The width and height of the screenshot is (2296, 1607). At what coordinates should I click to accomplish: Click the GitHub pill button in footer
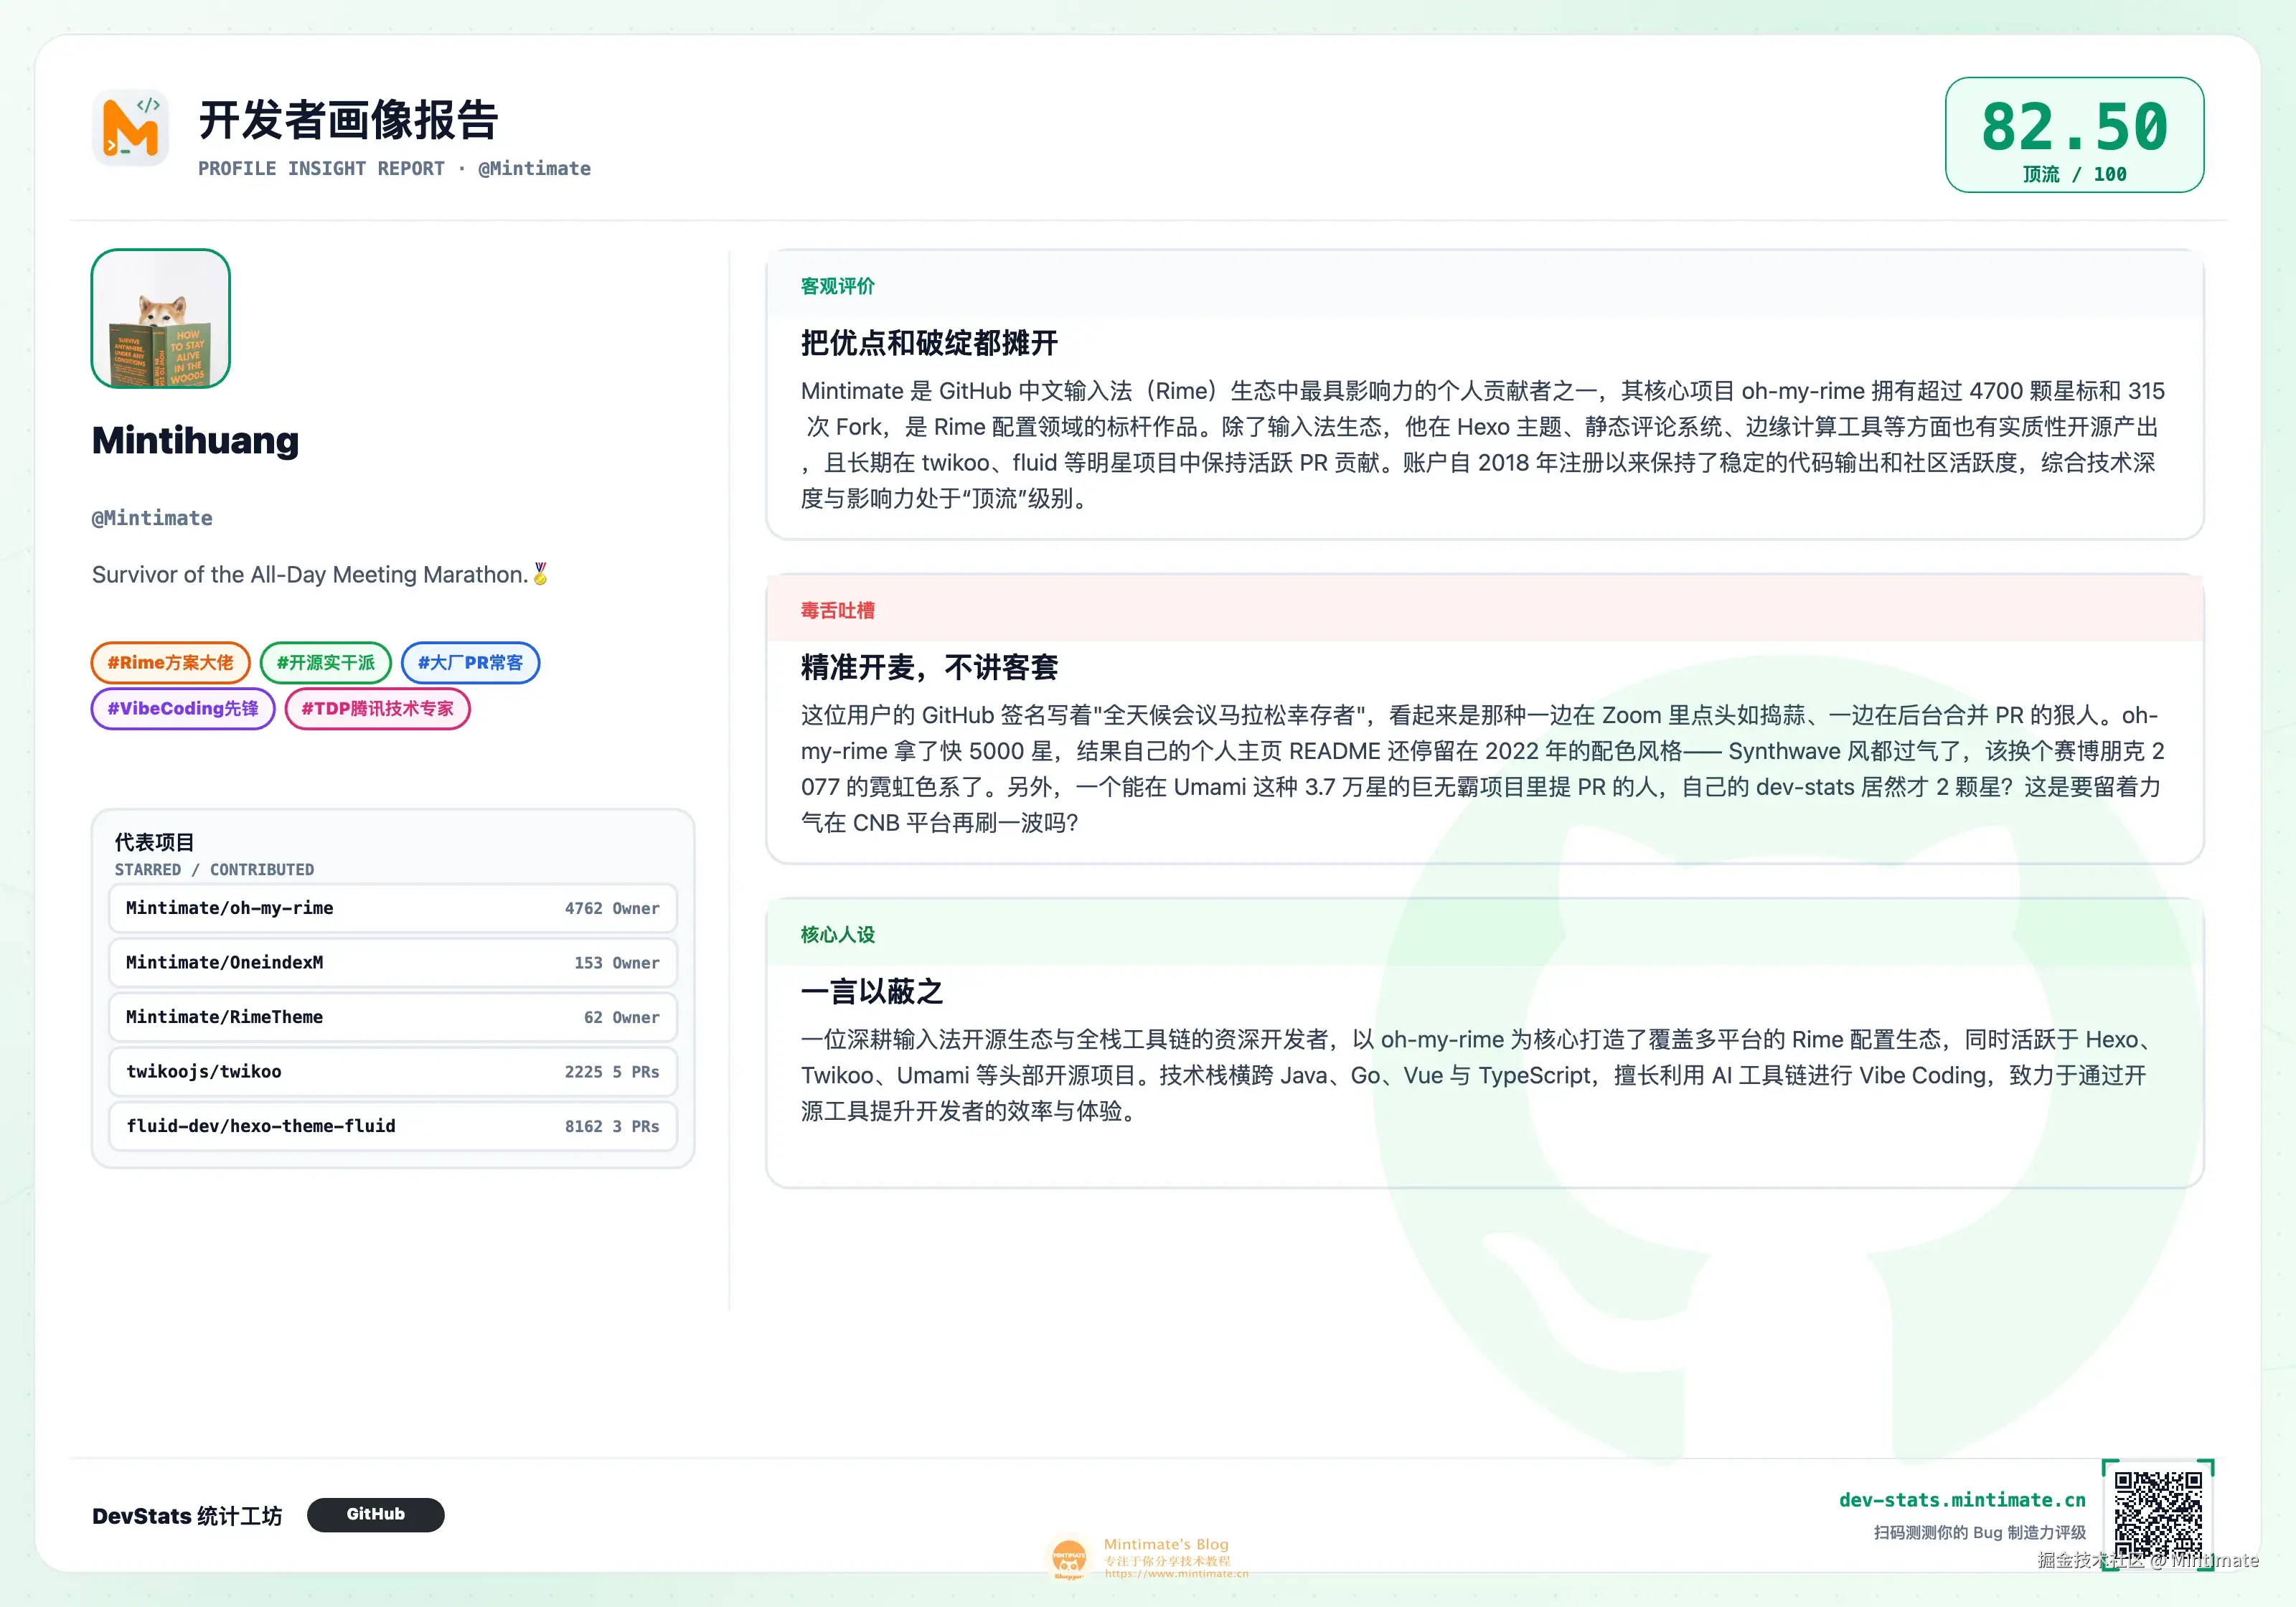click(375, 1514)
